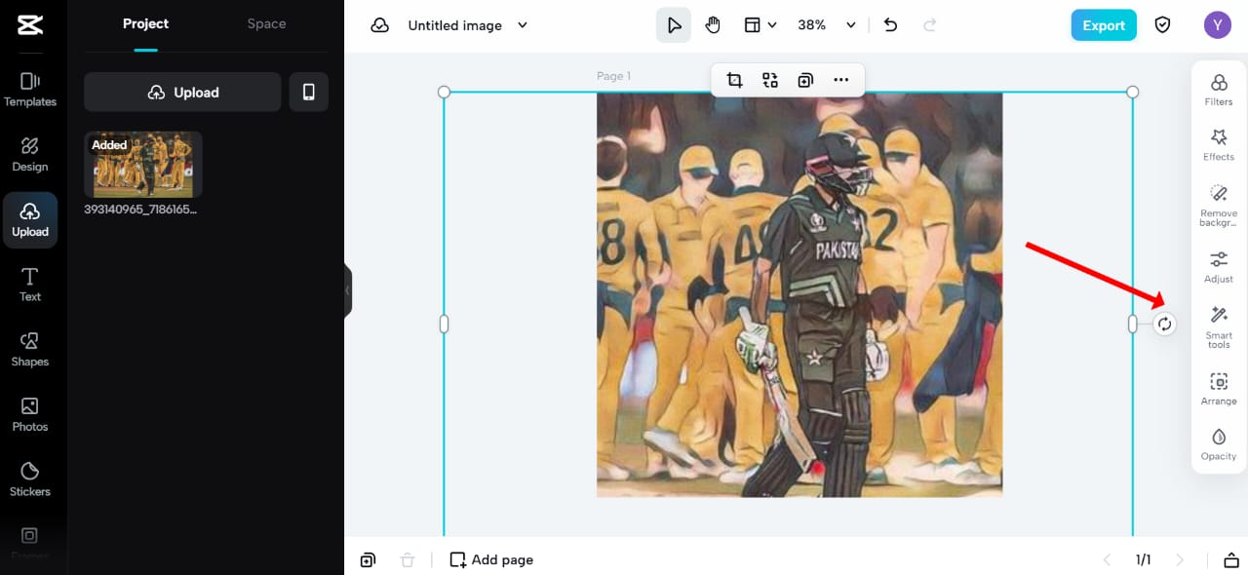Image resolution: width=1248 pixels, height=575 pixels.
Task: Select the Upload sidebar panel
Action: 30,219
